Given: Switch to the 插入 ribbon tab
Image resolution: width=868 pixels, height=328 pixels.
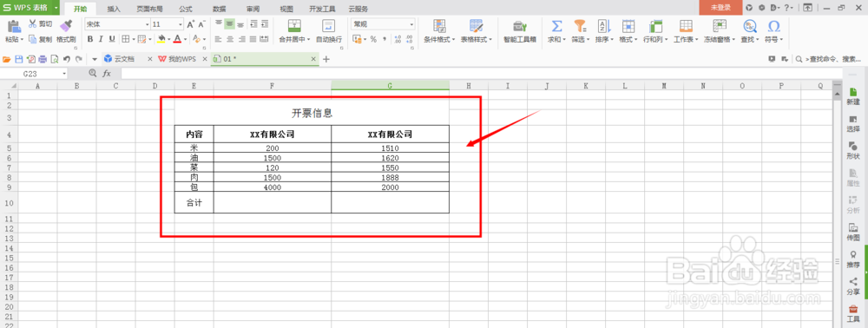Looking at the screenshot, I should [114, 9].
